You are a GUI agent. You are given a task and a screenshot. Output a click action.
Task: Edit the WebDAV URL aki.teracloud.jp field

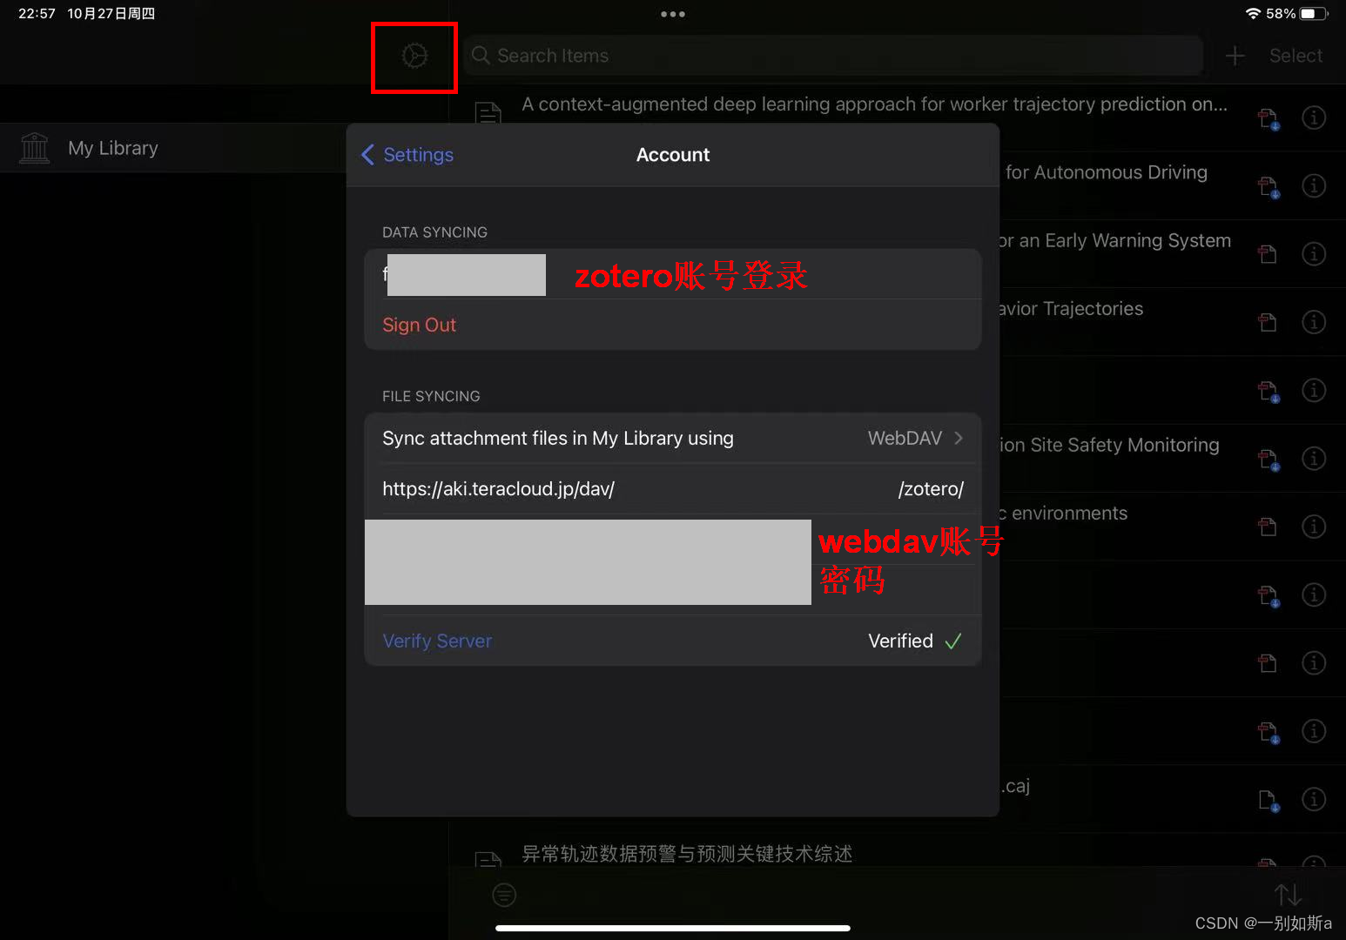498,489
